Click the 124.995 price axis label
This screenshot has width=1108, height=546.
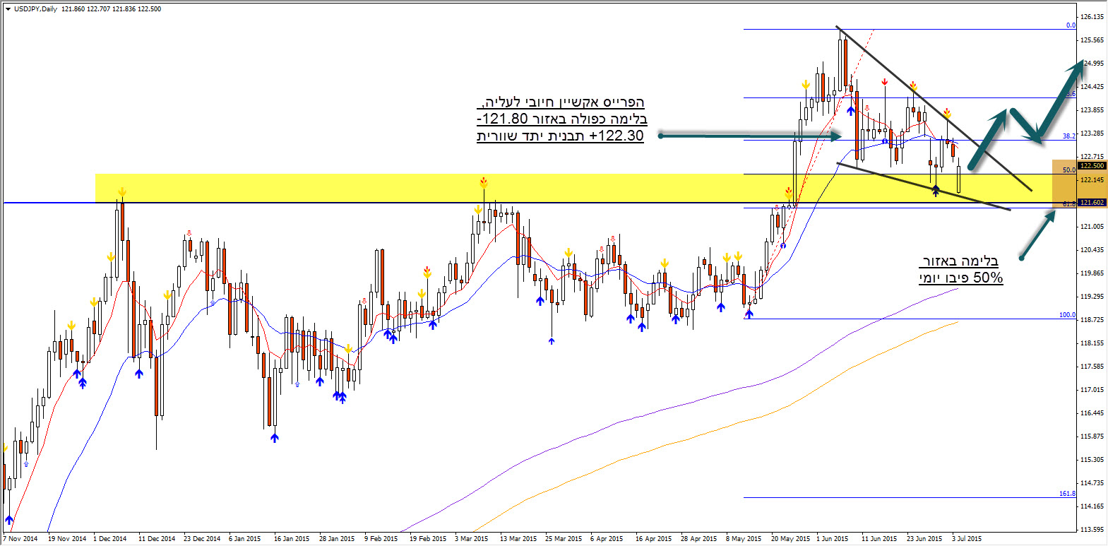(1092, 63)
